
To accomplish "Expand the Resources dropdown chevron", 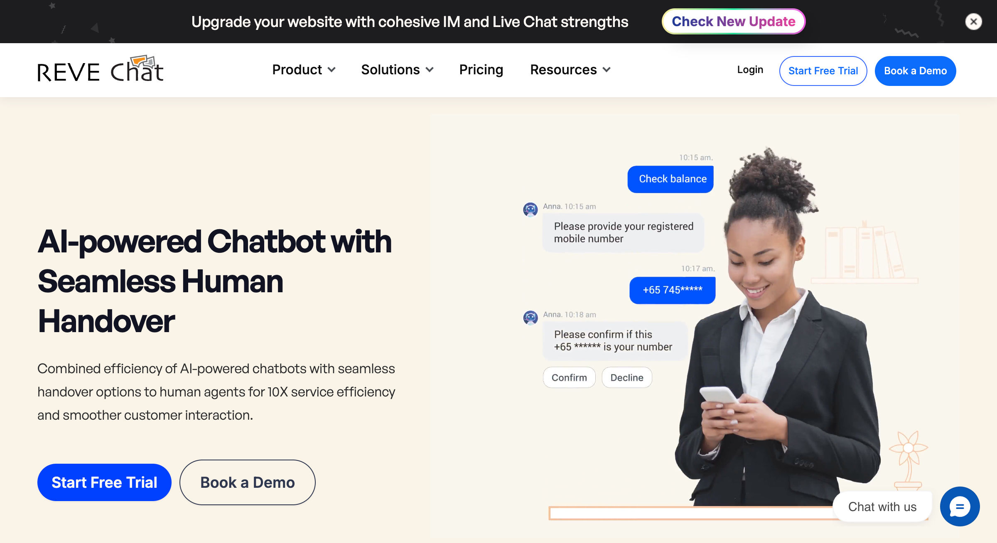I will click(607, 70).
